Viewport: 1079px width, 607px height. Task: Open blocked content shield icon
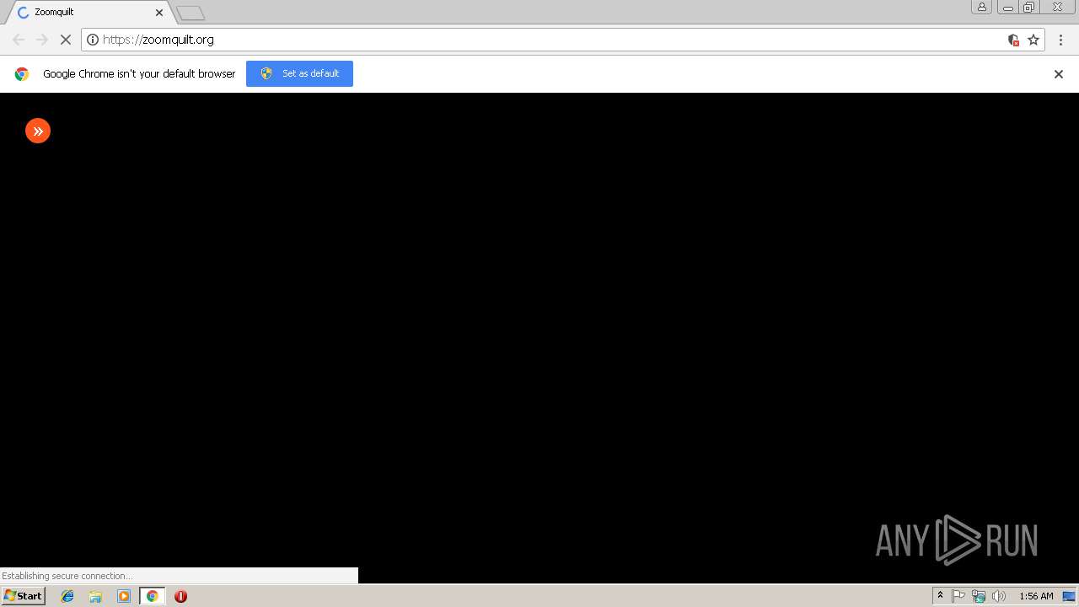click(1013, 40)
